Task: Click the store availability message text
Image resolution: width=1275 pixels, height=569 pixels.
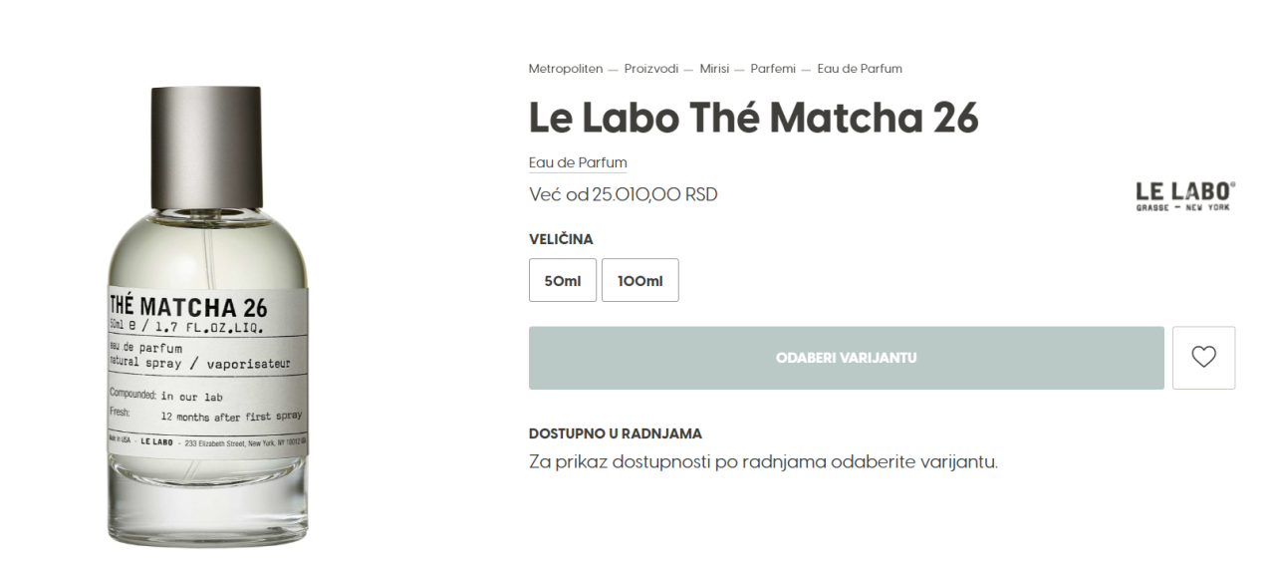Action: click(x=763, y=462)
